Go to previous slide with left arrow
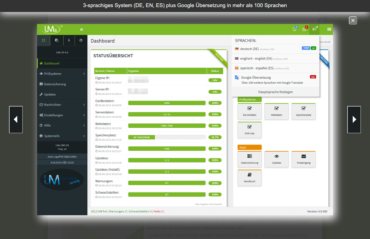 click(16, 120)
